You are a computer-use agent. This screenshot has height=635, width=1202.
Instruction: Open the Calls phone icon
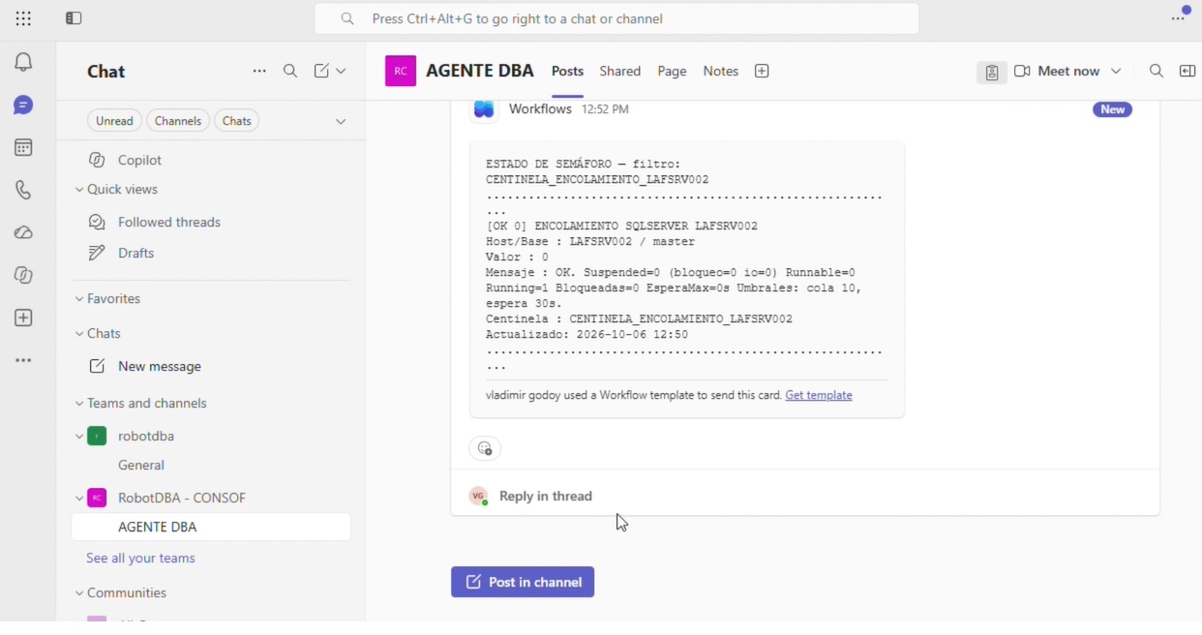point(23,191)
